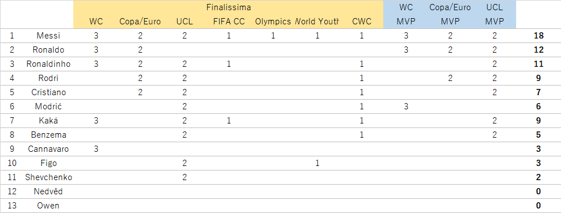Click Messi's total score 18
This screenshot has width=561, height=213.
(538, 36)
